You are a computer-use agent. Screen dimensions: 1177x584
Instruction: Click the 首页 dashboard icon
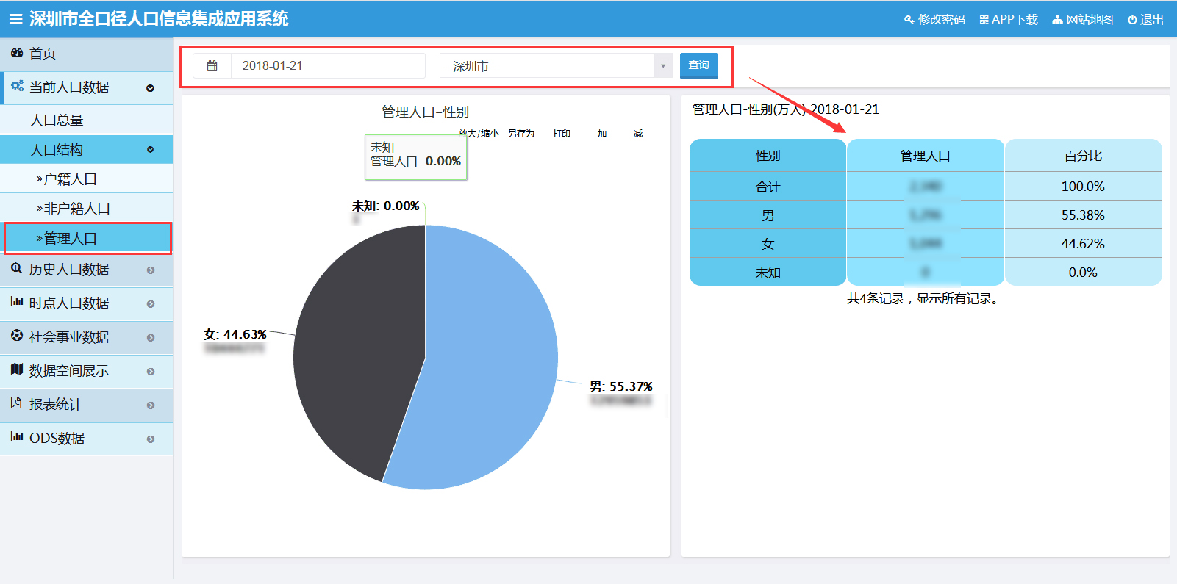(x=17, y=52)
